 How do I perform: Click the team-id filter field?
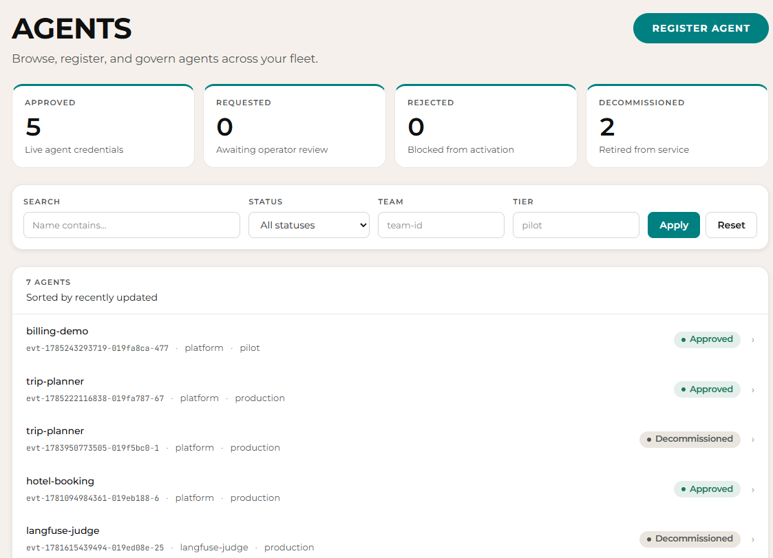pos(441,225)
